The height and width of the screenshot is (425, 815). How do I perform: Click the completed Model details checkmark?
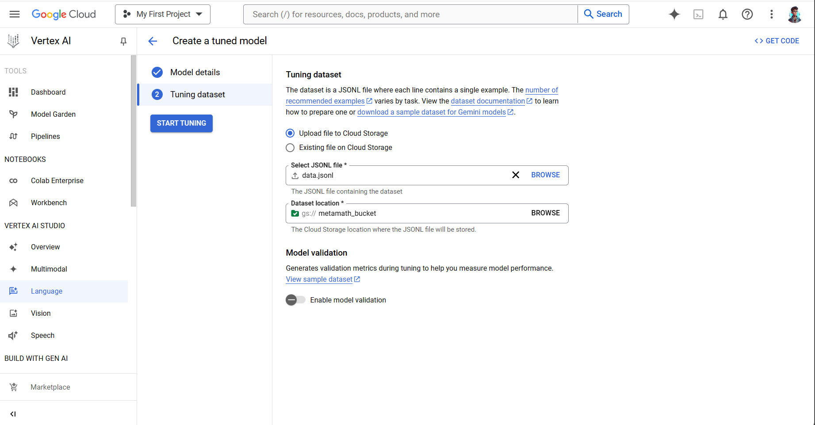pos(157,72)
